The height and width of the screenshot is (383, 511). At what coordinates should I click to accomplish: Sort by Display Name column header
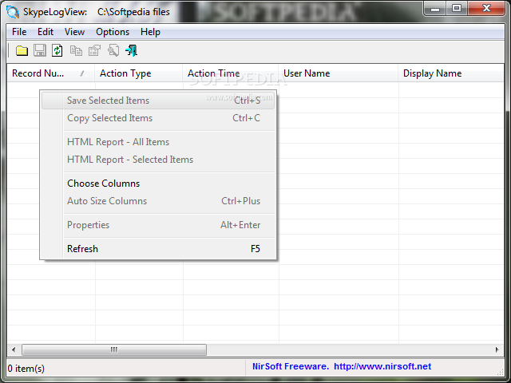point(451,73)
